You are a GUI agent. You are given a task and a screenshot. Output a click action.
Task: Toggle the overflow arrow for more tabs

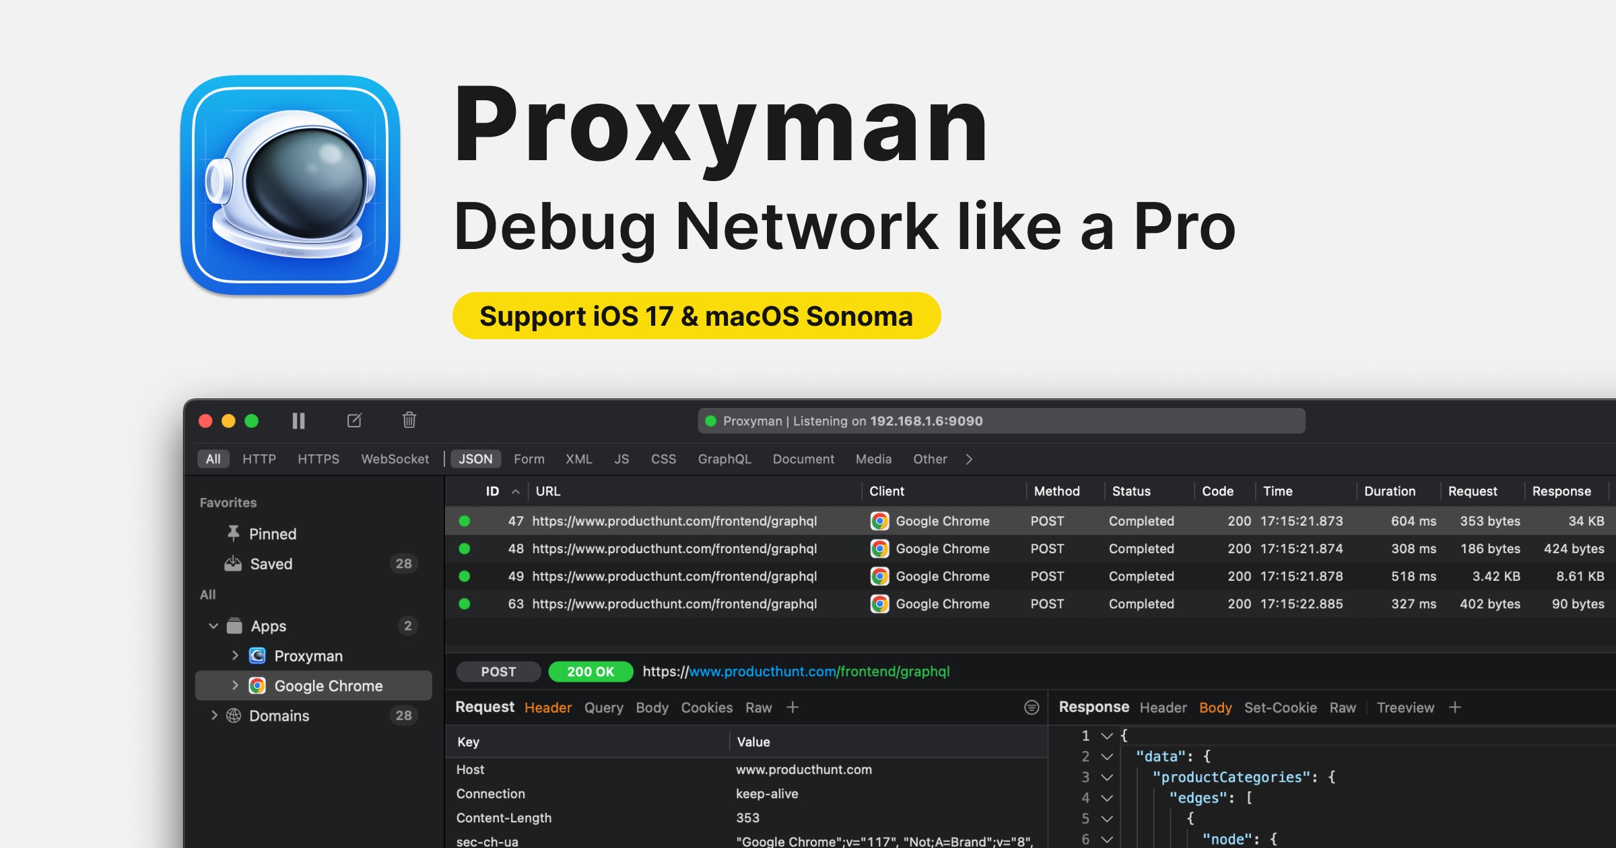[968, 462]
